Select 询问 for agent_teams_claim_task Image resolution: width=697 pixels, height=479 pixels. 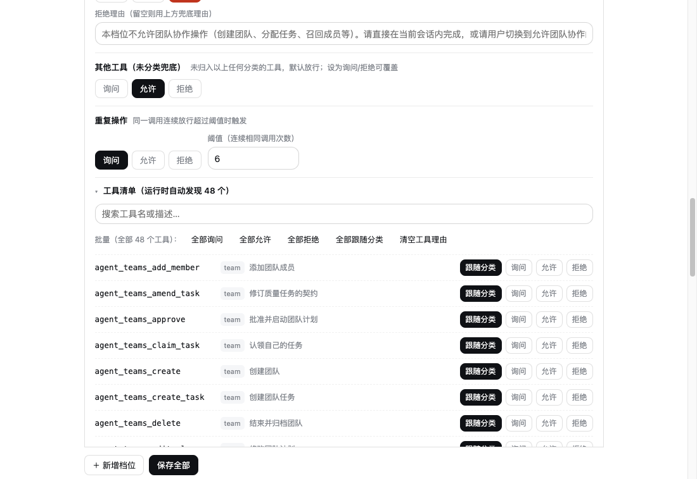[x=518, y=345]
